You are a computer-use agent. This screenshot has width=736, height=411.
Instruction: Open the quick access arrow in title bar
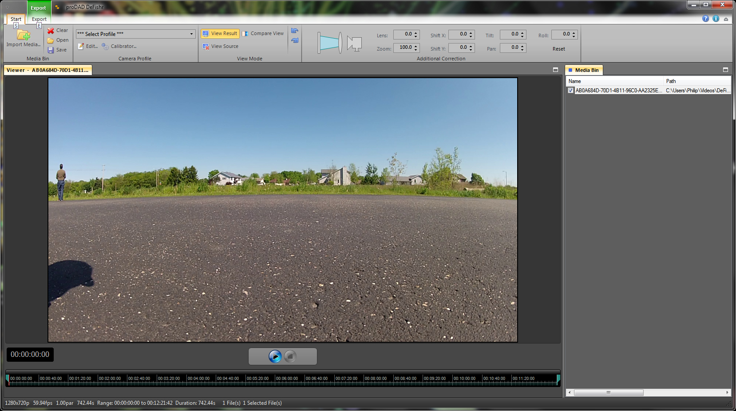[7, 7]
